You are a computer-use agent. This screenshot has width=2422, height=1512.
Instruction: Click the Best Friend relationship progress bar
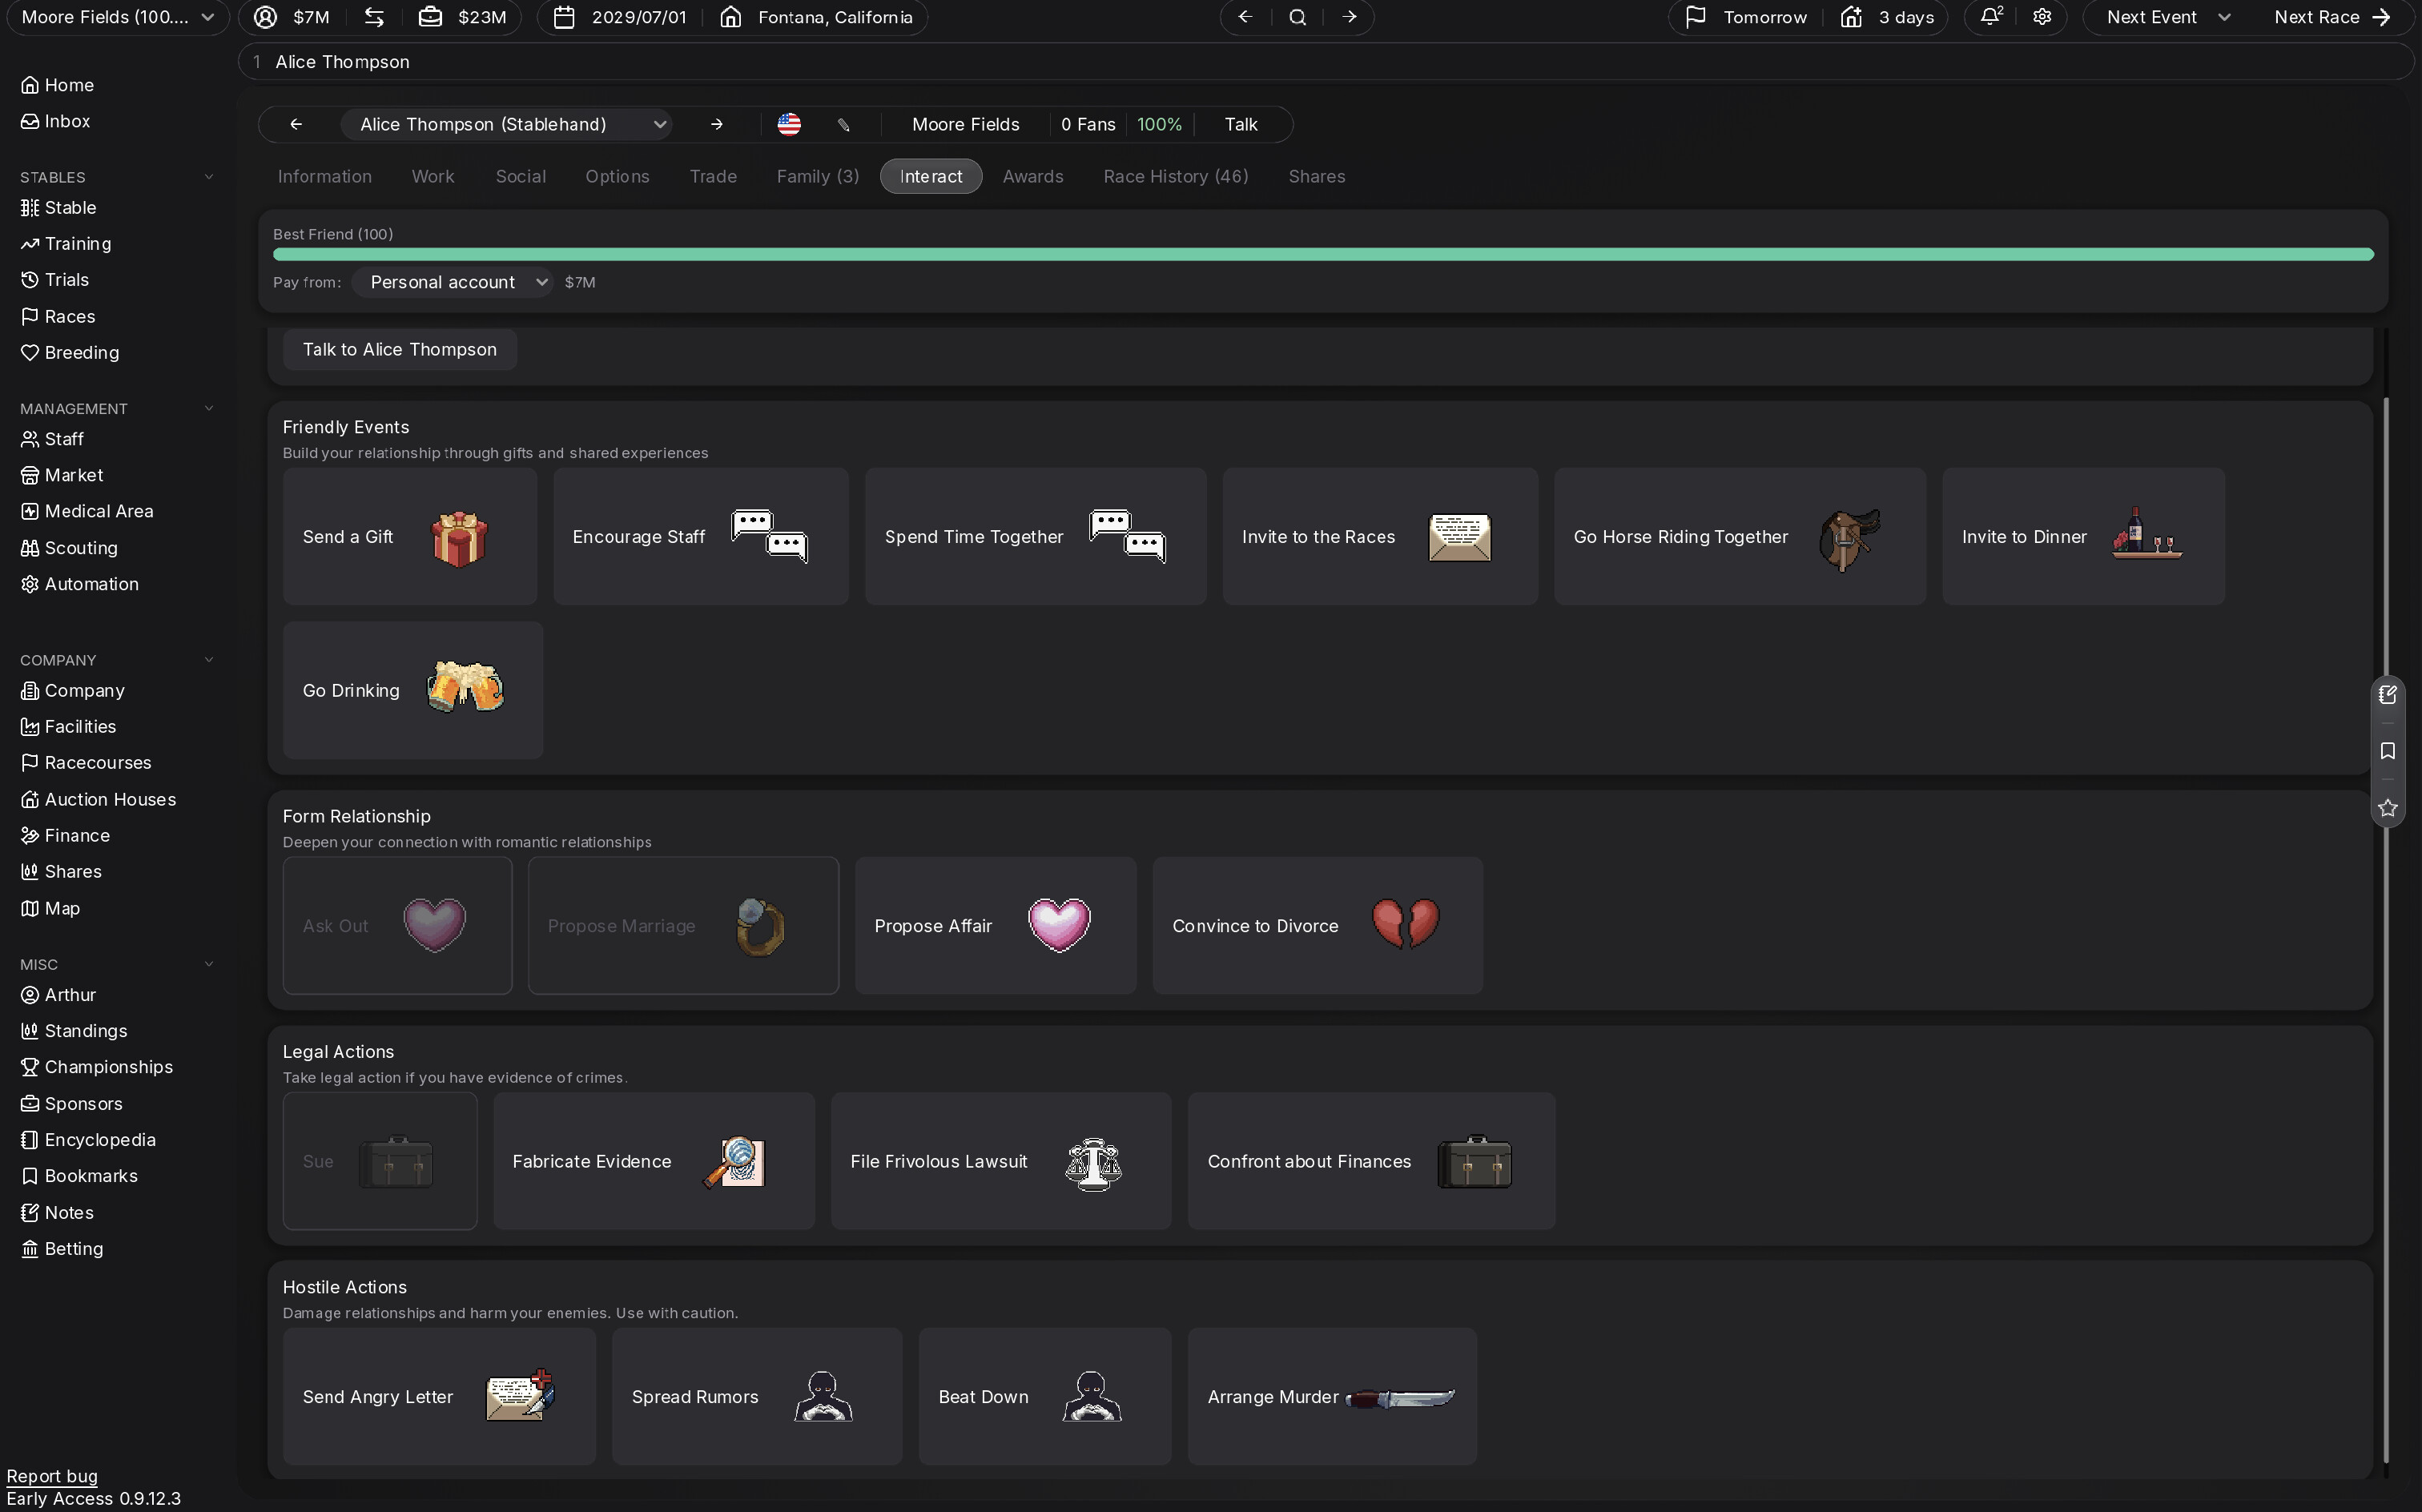pyautogui.click(x=1323, y=255)
